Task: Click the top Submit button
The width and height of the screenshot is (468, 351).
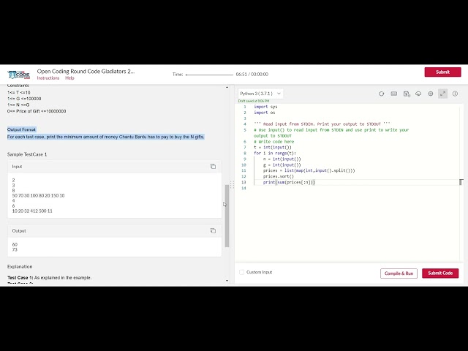Action: (x=442, y=72)
